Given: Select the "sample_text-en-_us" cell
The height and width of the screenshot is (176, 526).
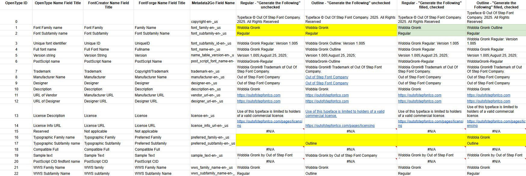Looking at the screenshot, I should coord(213,156).
